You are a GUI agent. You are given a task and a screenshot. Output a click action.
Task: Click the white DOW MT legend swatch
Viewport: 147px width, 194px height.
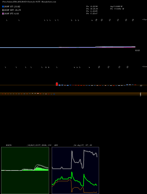(3, 10)
